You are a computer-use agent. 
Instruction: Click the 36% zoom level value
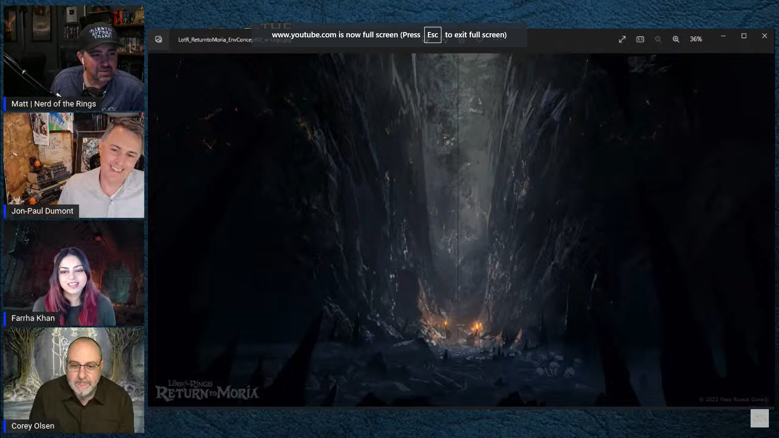click(696, 39)
